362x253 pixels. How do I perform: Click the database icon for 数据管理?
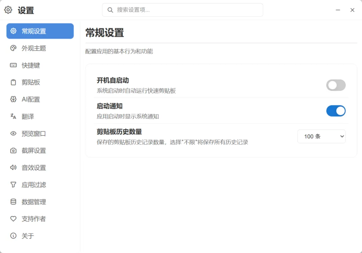pos(13,202)
